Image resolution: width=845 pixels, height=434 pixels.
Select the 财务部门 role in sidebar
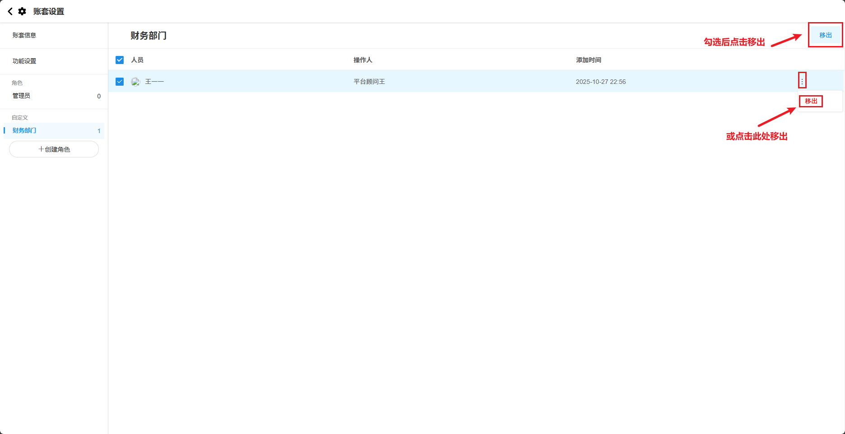[x=24, y=130]
